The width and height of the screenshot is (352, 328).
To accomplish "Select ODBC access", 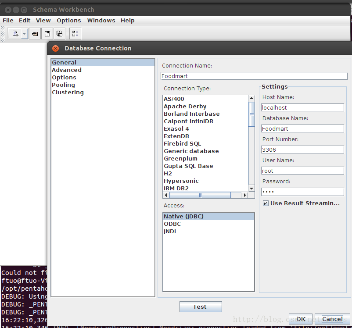I will point(208,224).
